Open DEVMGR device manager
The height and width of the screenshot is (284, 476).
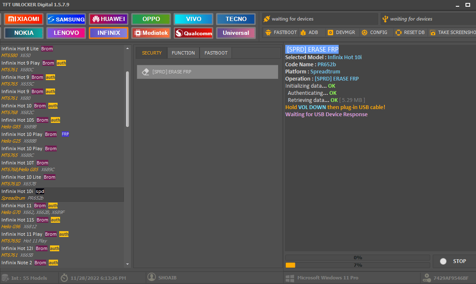click(x=342, y=32)
